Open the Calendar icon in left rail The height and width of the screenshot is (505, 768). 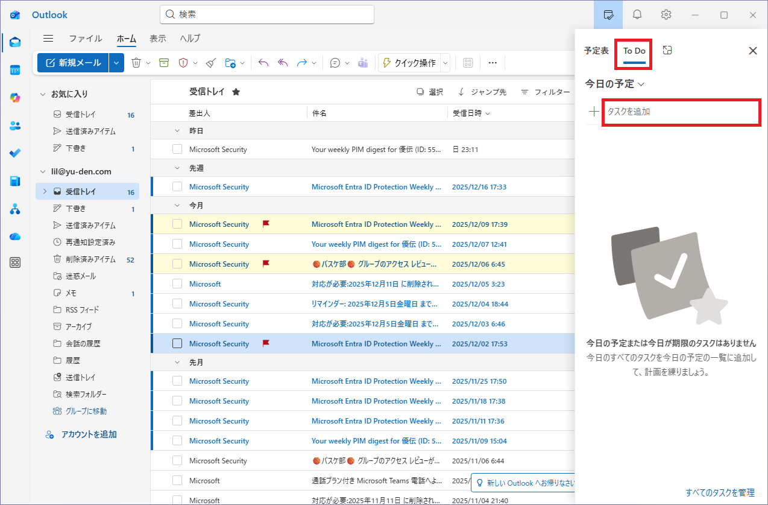tap(16, 70)
